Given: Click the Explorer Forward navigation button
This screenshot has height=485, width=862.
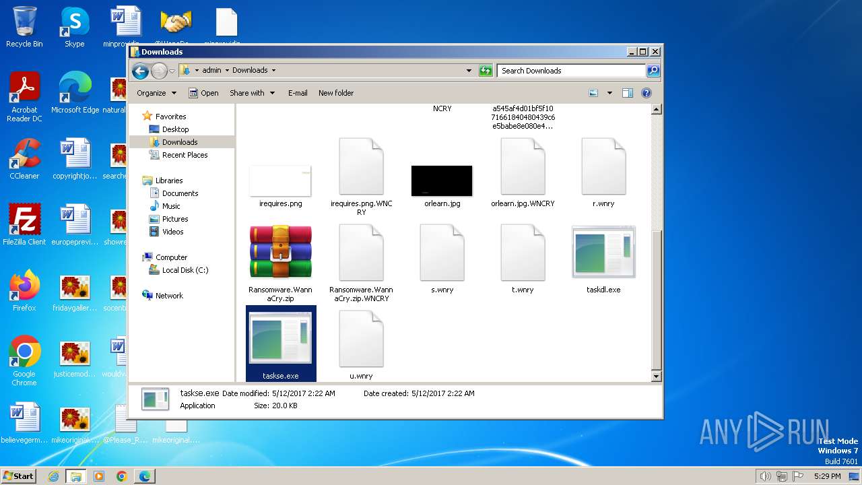Looking at the screenshot, I should point(159,71).
